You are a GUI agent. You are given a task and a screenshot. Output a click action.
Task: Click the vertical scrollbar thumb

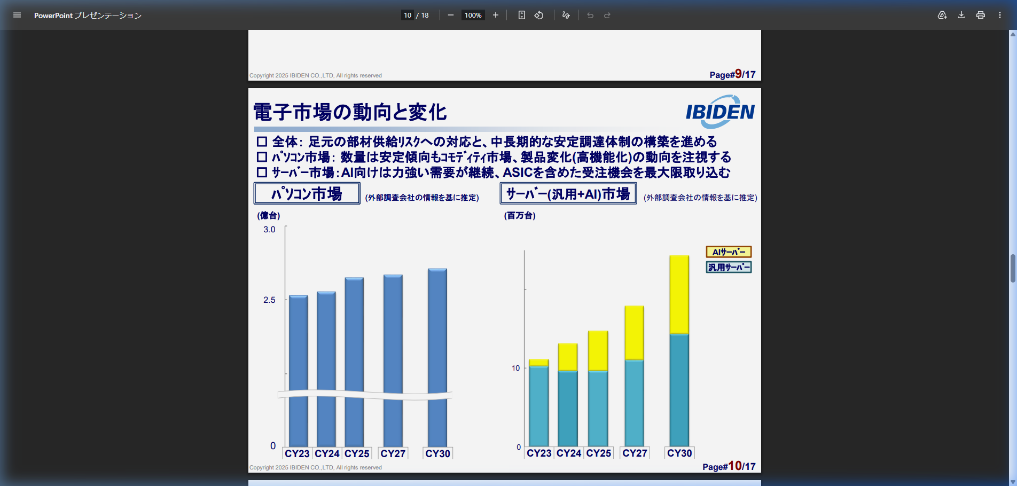1013,268
